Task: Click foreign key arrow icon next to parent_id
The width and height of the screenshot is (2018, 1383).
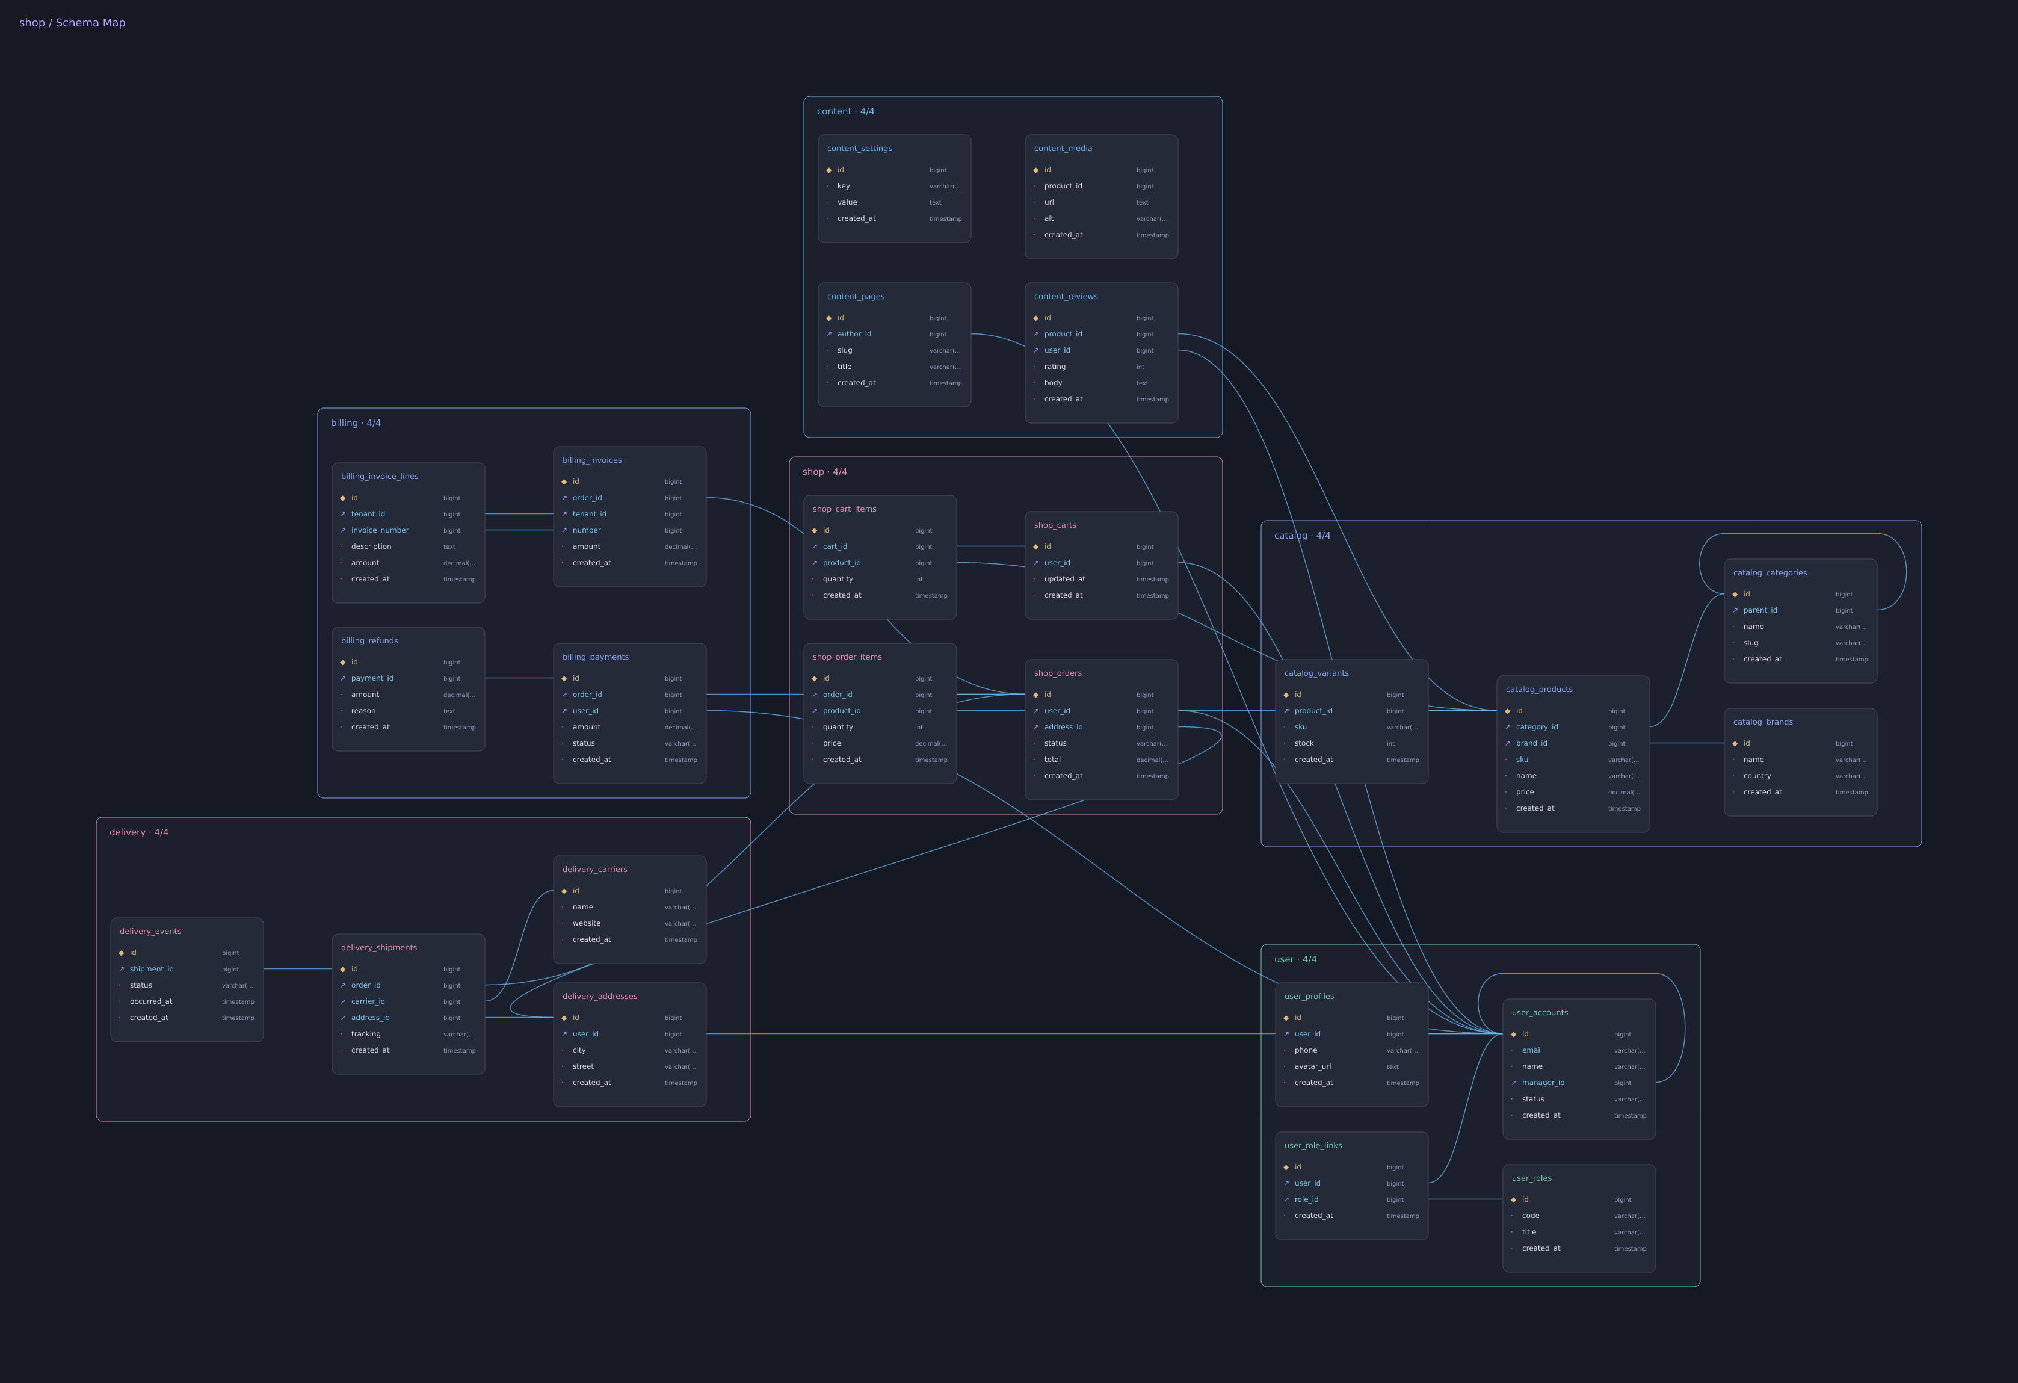Action: coord(1735,611)
